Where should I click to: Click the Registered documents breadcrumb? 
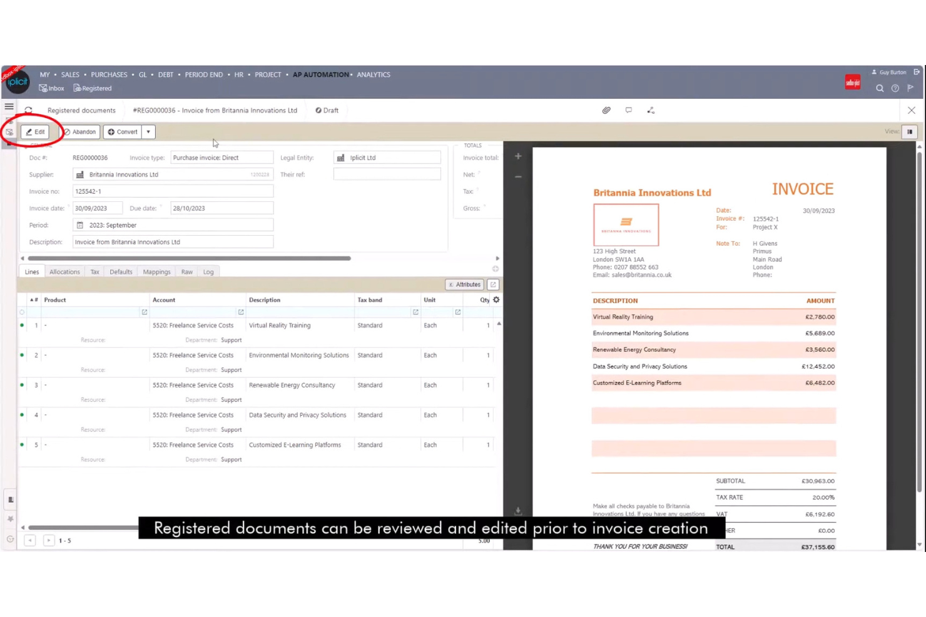pyautogui.click(x=81, y=111)
